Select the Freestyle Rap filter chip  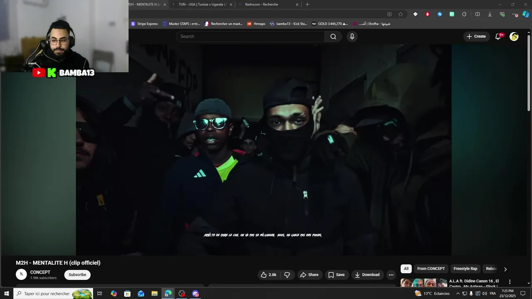point(465,269)
